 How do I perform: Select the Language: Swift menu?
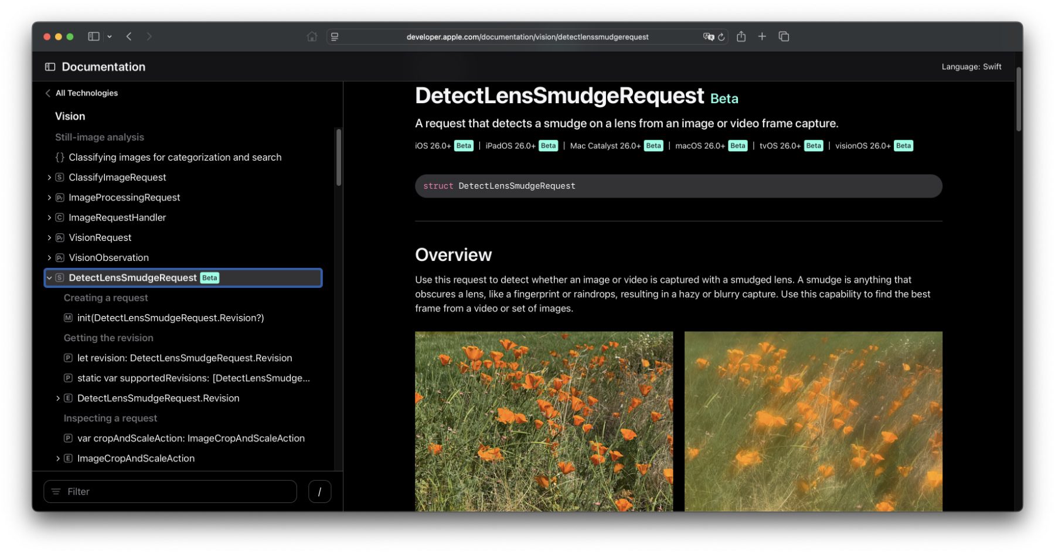tap(971, 67)
